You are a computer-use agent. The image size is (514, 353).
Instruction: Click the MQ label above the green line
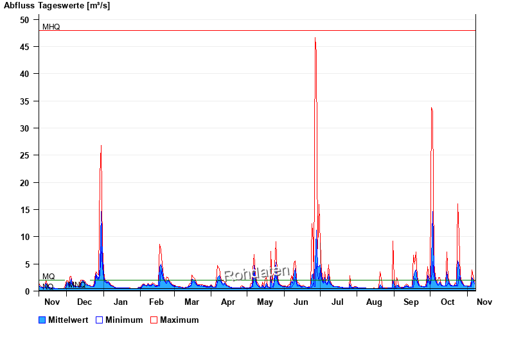click(x=48, y=276)
